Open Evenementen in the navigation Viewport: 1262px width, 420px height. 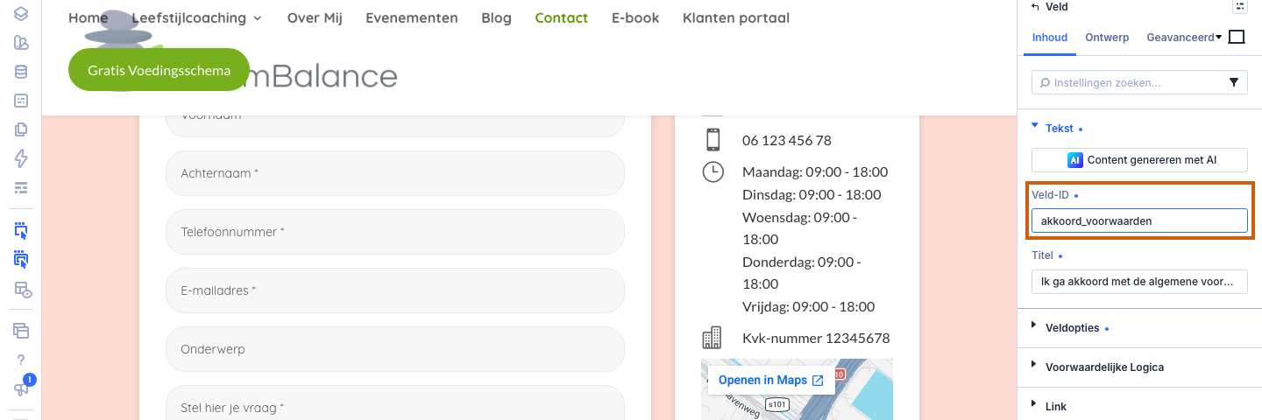pos(412,17)
